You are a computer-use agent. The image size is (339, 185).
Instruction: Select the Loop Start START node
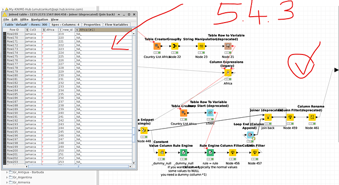point(210,113)
